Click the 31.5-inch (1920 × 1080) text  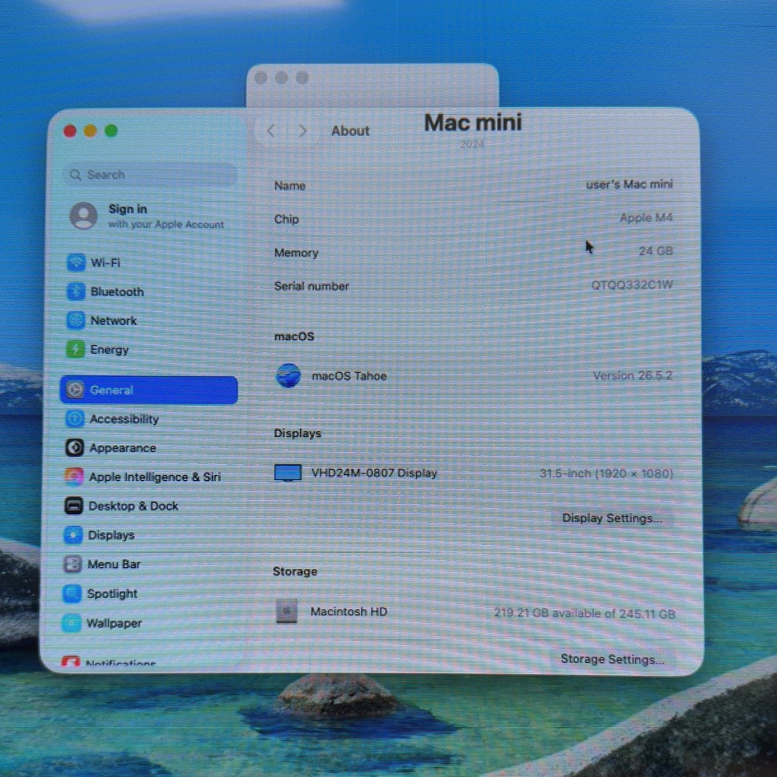[x=606, y=473]
